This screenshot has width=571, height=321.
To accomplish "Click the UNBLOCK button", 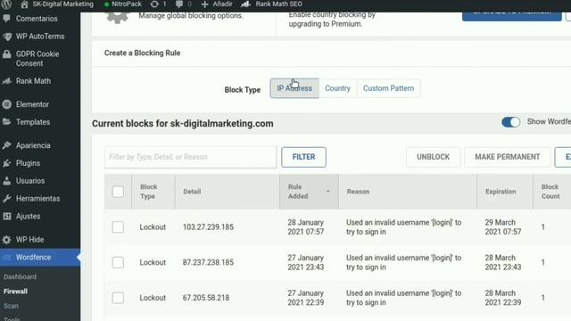I will point(433,157).
